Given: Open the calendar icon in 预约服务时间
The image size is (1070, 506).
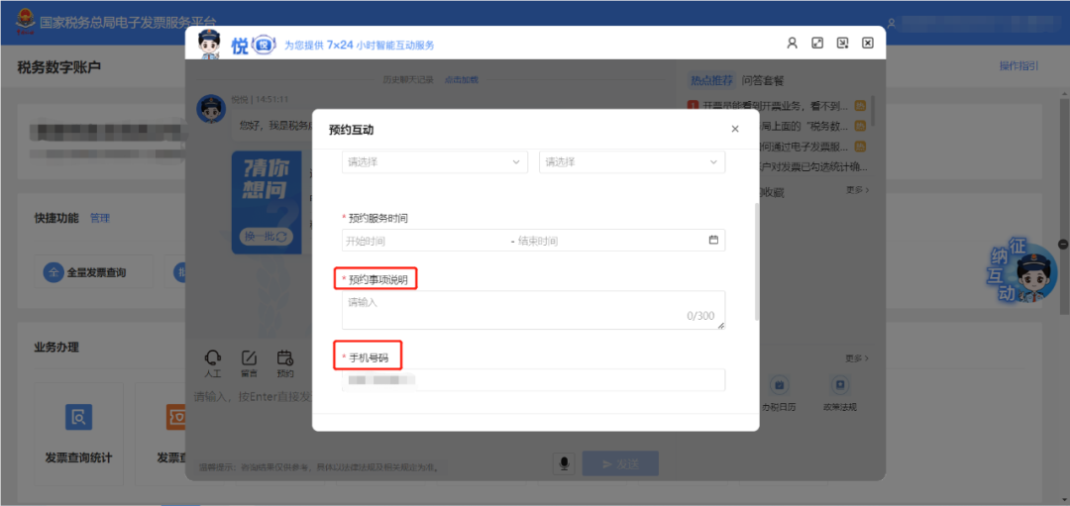Looking at the screenshot, I should click(713, 240).
